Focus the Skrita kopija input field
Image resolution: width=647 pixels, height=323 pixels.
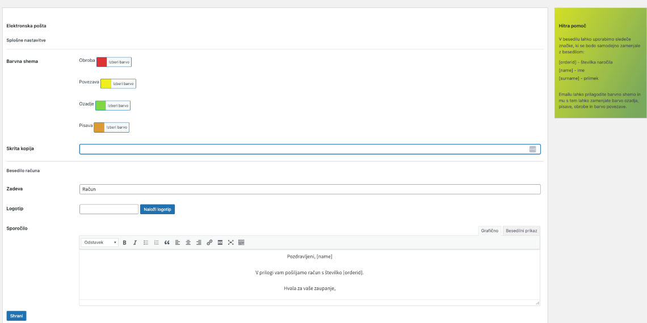[304, 149]
